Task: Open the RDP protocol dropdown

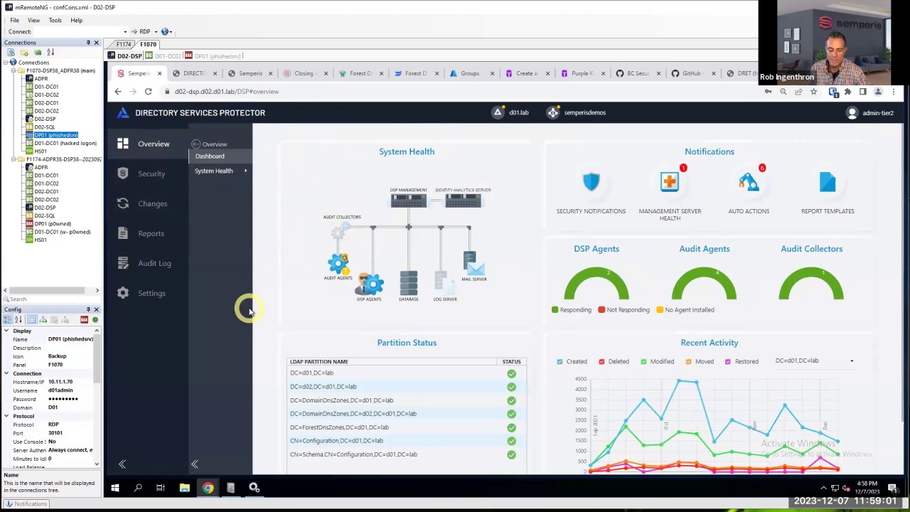Action: tap(156, 31)
